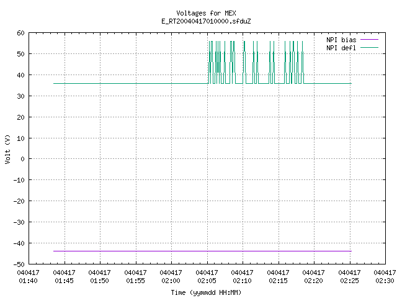Click the x-axis tick label 040417 02:05
The height and width of the screenshot is (298, 397).
point(207,277)
